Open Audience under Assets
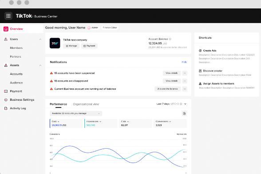 pyautogui.click(x=16, y=83)
